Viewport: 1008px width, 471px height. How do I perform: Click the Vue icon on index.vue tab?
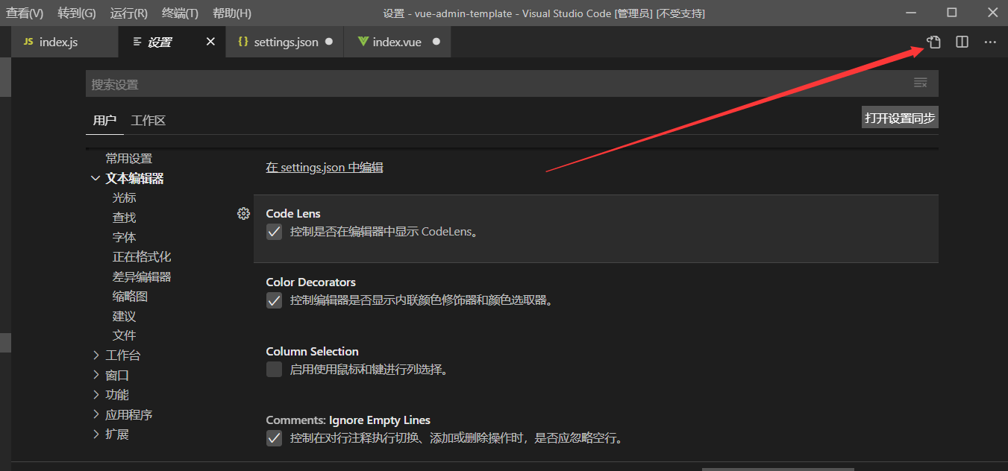click(365, 42)
